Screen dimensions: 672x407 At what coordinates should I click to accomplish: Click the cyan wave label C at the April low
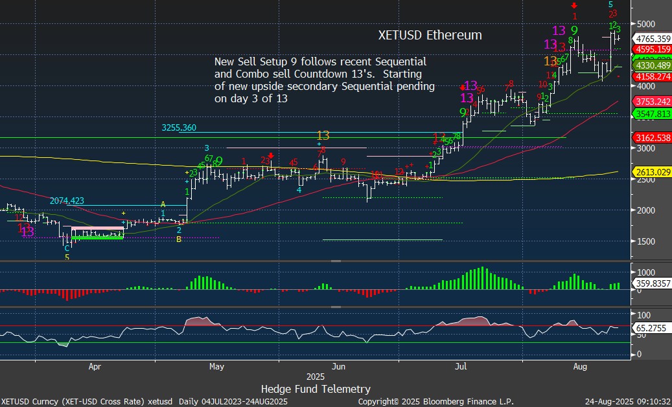tap(67, 248)
